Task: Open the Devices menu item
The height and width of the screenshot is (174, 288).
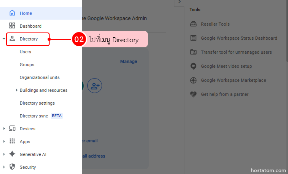Action: point(28,129)
